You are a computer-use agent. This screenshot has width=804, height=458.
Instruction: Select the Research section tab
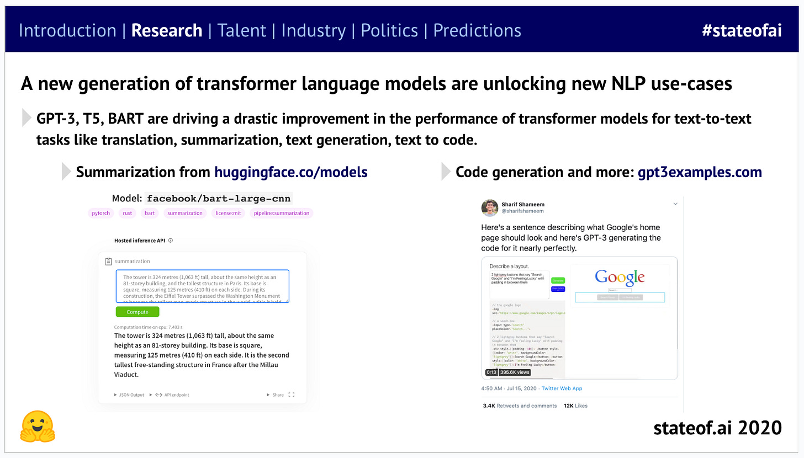pos(167,30)
